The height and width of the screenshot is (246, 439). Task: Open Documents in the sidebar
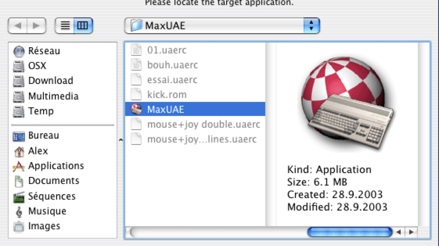[x=46, y=181]
